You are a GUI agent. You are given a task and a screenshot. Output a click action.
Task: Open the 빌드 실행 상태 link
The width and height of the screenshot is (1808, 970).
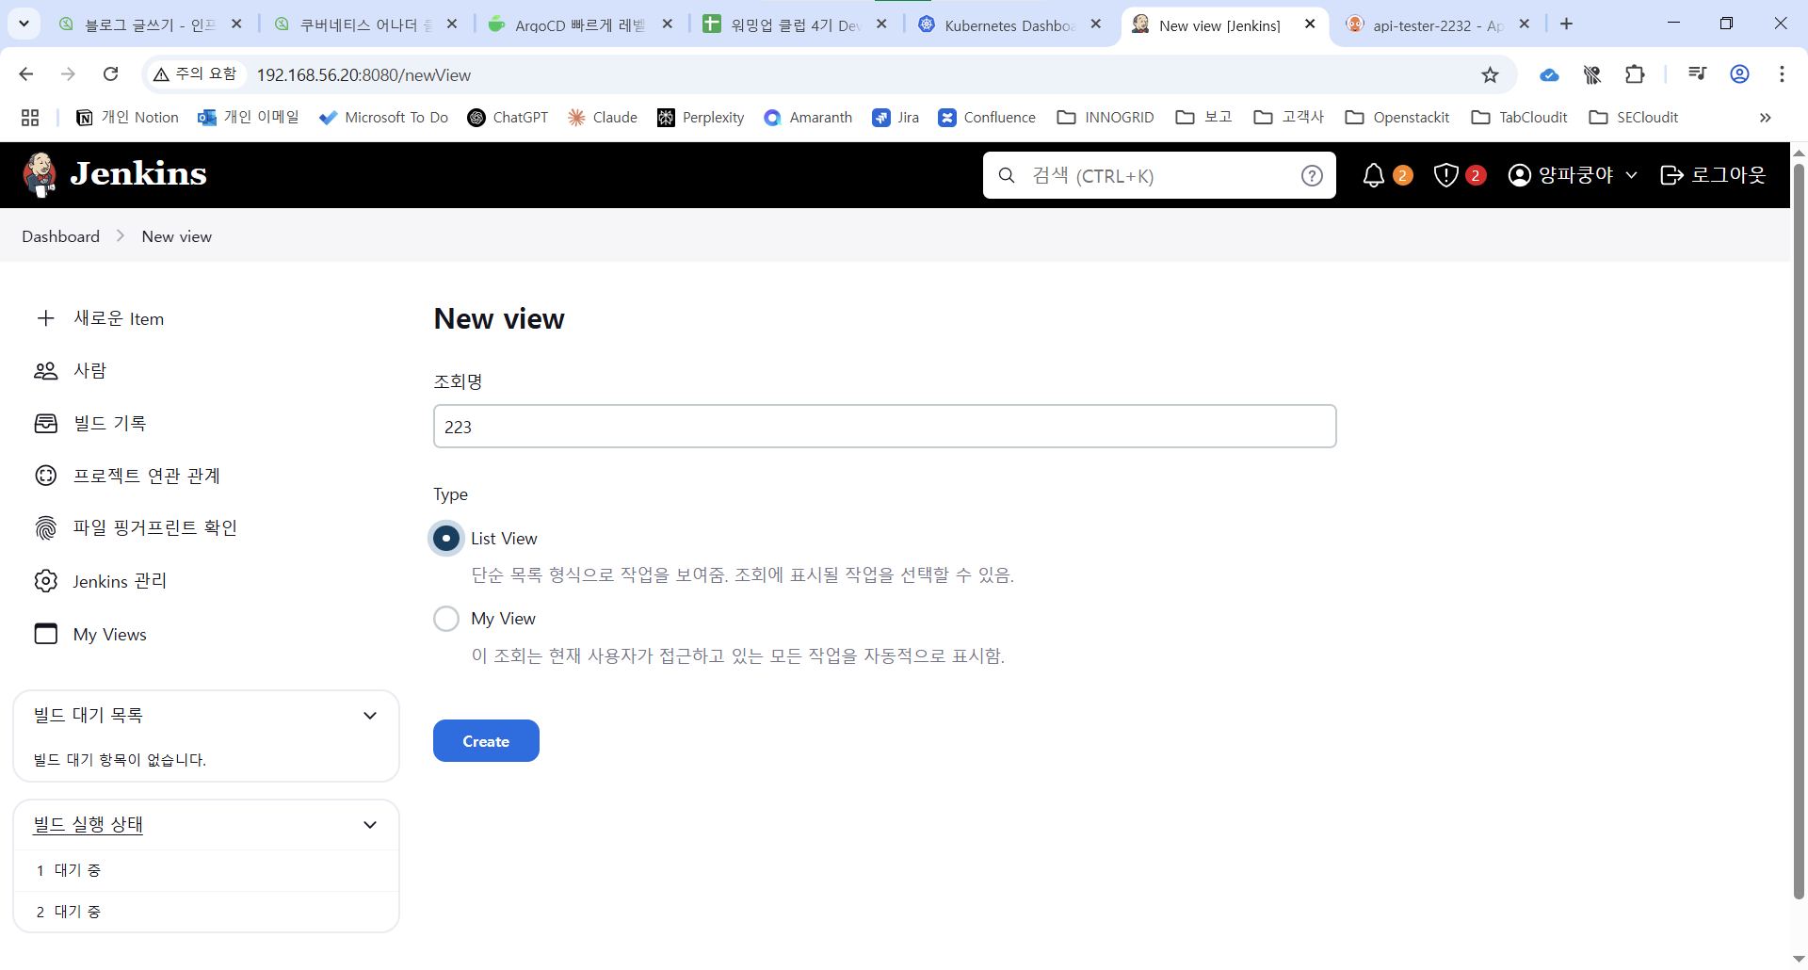[x=89, y=825]
